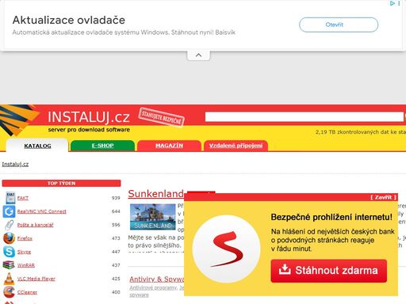Click the RealVNC VNC Connect icon
This screenshot has width=406, height=304.
[9, 211]
